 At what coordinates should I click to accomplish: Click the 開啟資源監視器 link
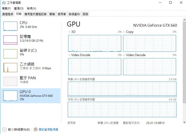[48, 130]
